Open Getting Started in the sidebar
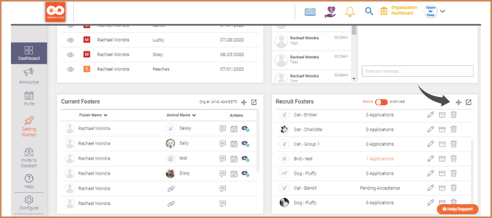This screenshot has height=218, width=492. pos(29,126)
